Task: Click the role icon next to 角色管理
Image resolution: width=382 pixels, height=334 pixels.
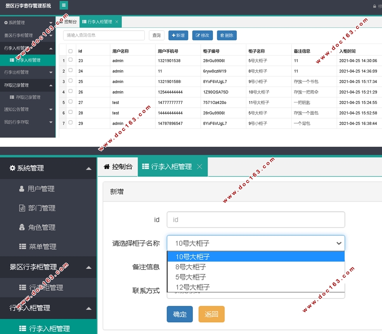Action: tap(22, 227)
